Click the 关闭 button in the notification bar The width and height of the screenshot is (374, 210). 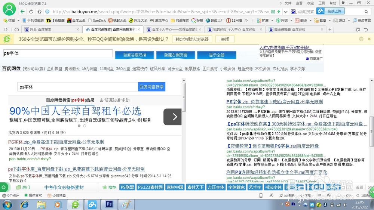[x=225, y=39]
